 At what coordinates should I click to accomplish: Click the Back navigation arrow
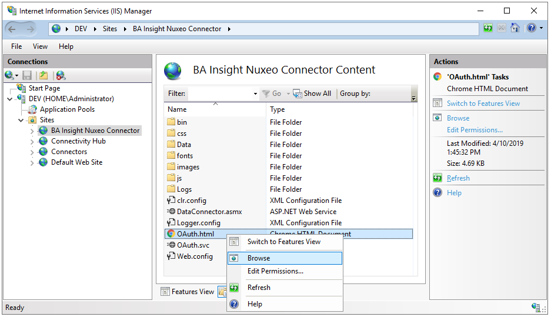click(15, 28)
